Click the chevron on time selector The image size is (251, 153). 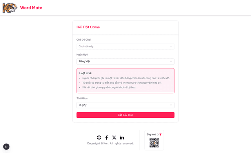tap(171, 105)
